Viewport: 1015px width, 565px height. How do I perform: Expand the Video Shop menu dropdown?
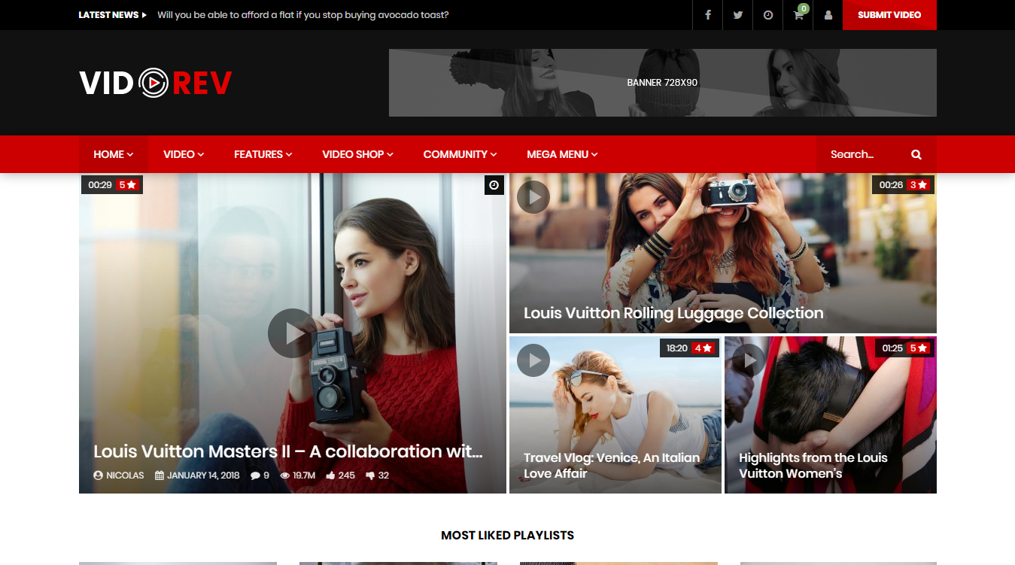(358, 154)
